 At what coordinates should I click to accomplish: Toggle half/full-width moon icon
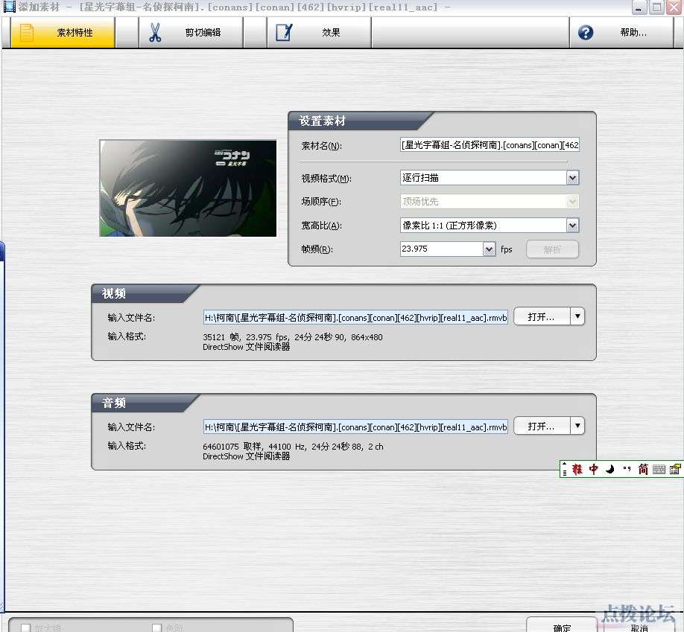pyautogui.click(x=610, y=469)
